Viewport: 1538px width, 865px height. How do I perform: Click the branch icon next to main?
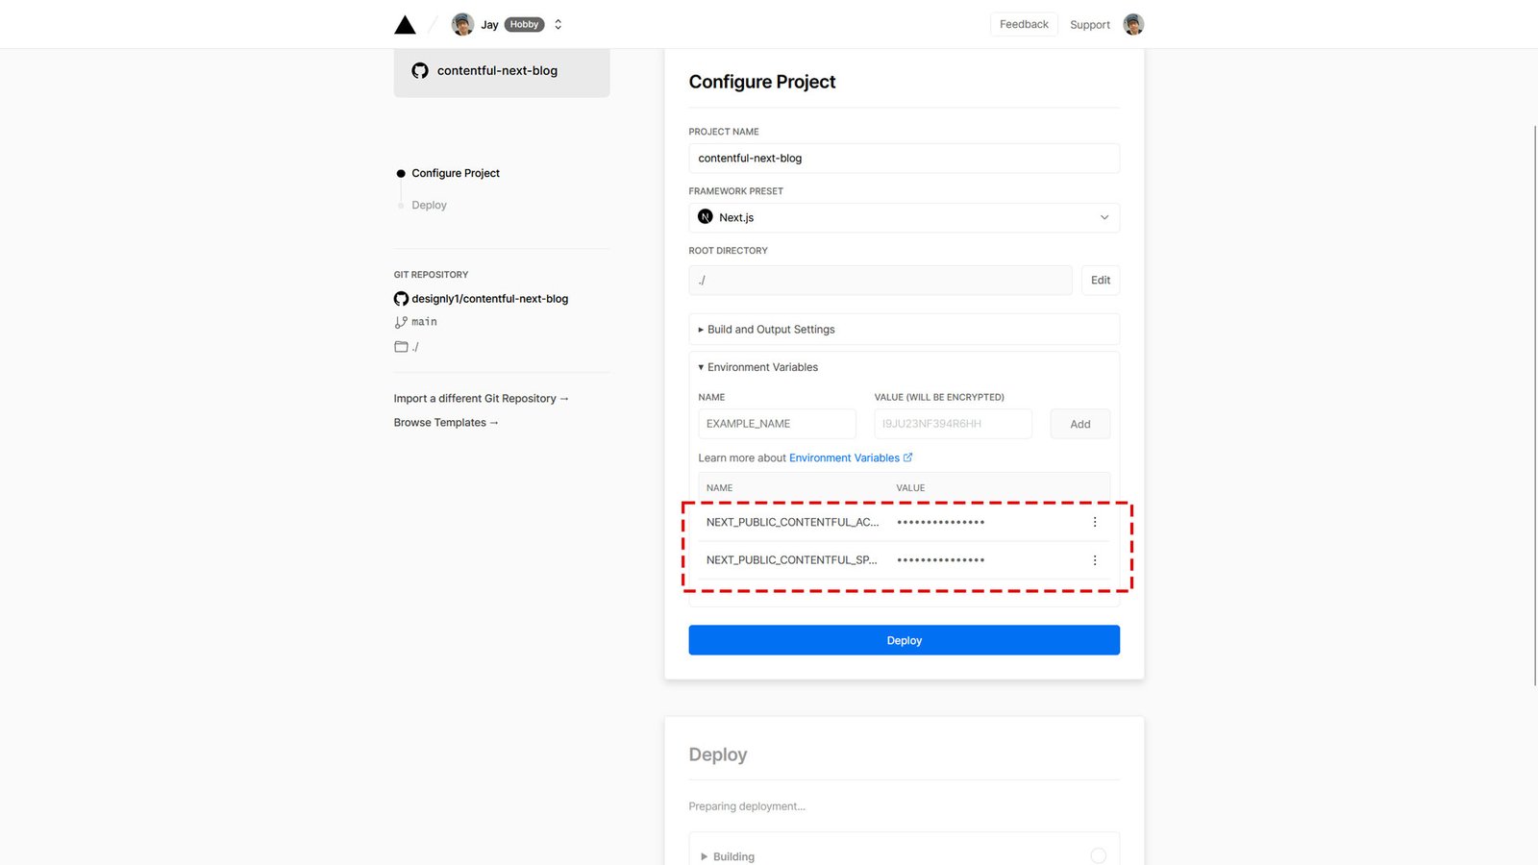point(401,321)
